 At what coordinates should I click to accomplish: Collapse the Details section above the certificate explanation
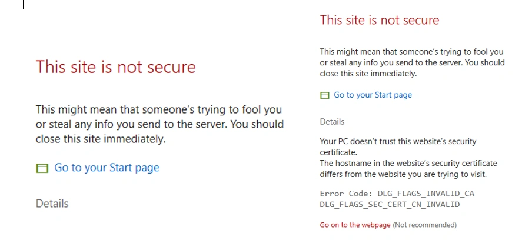click(332, 122)
